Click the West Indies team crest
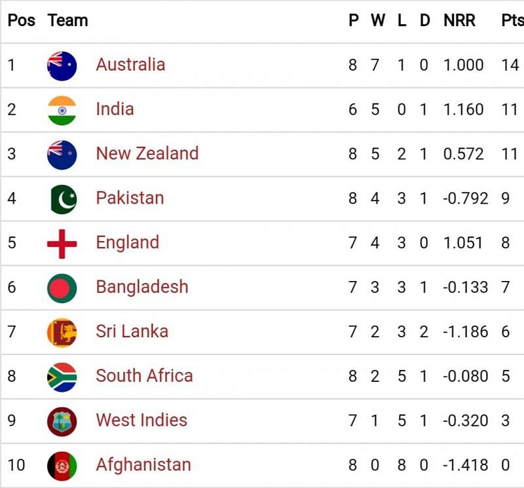 [62, 421]
